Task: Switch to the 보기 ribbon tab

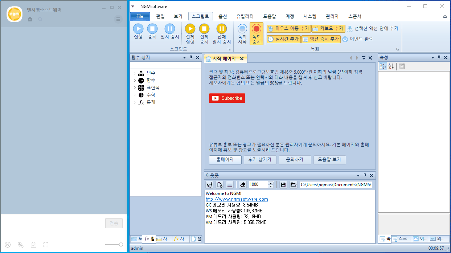Action: tap(178, 16)
